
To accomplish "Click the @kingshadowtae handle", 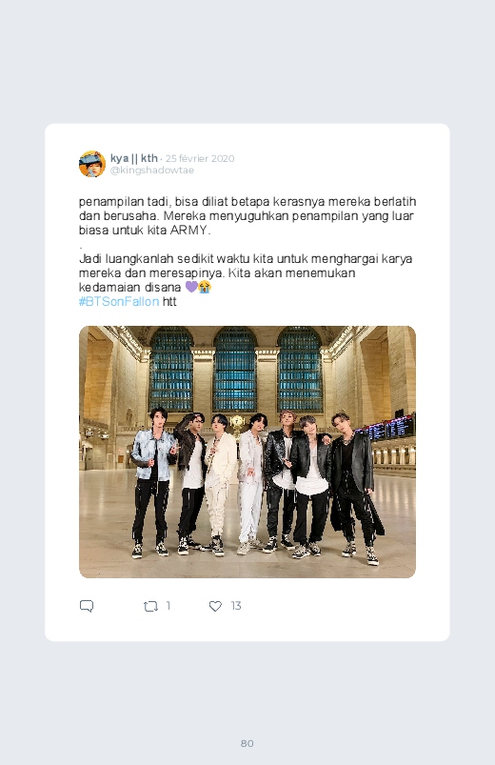I will (152, 171).
